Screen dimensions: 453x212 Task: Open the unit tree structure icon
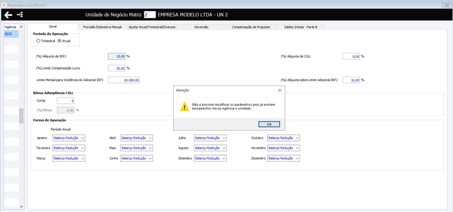tap(20, 15)
